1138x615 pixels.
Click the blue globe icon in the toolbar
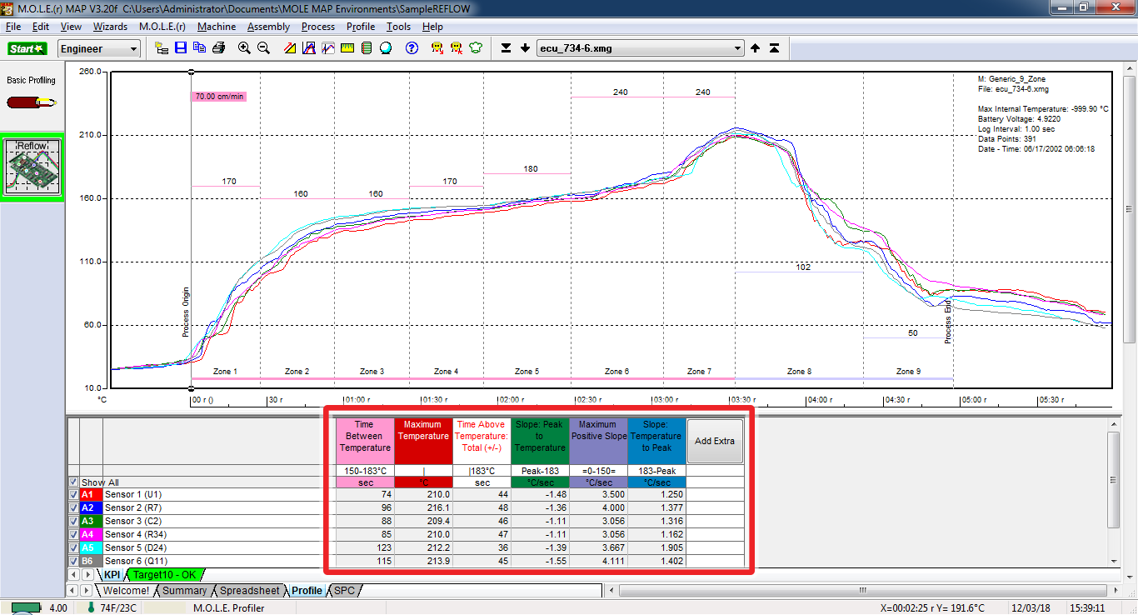click(x=386, y=48)
